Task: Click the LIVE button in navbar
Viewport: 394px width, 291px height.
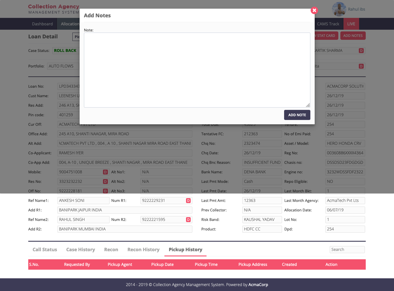Action: [x=351, y=24]
